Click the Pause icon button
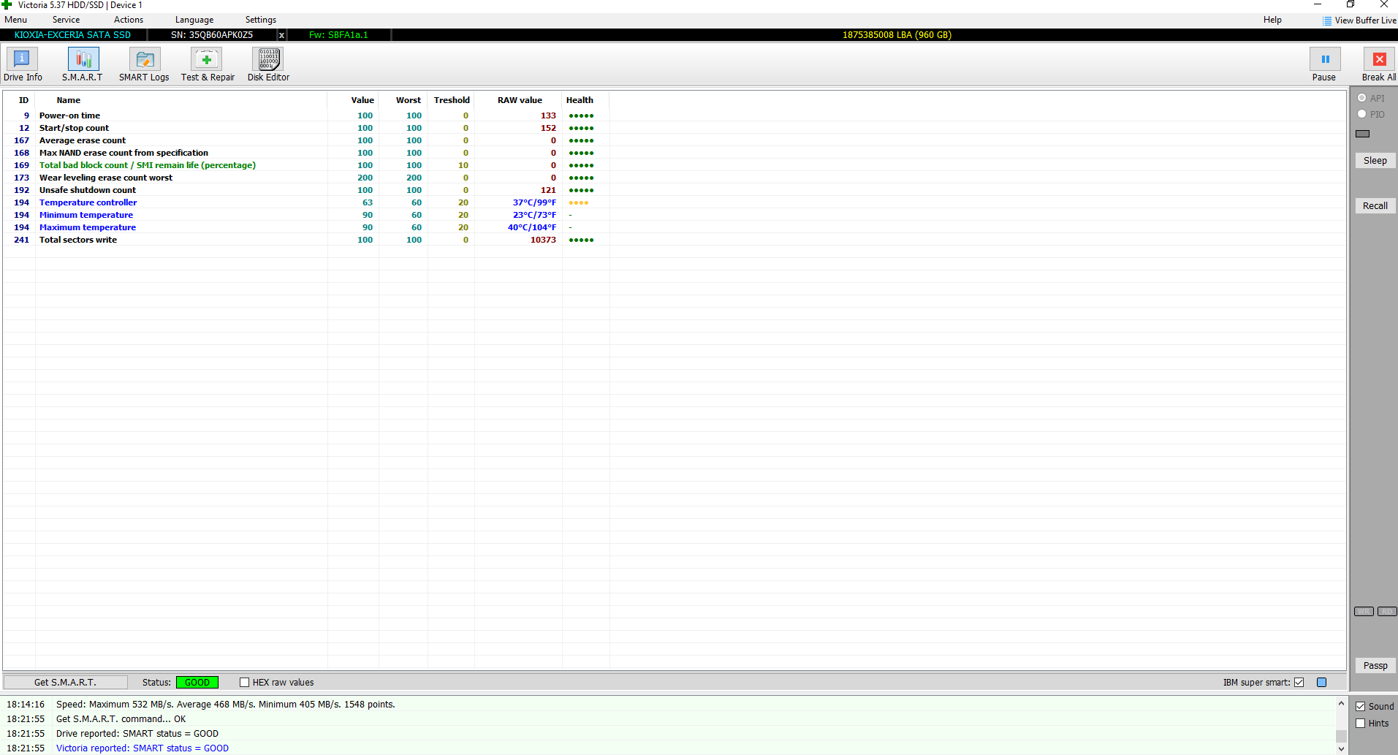1398x755 pixels. click(x=1324, y=59)
